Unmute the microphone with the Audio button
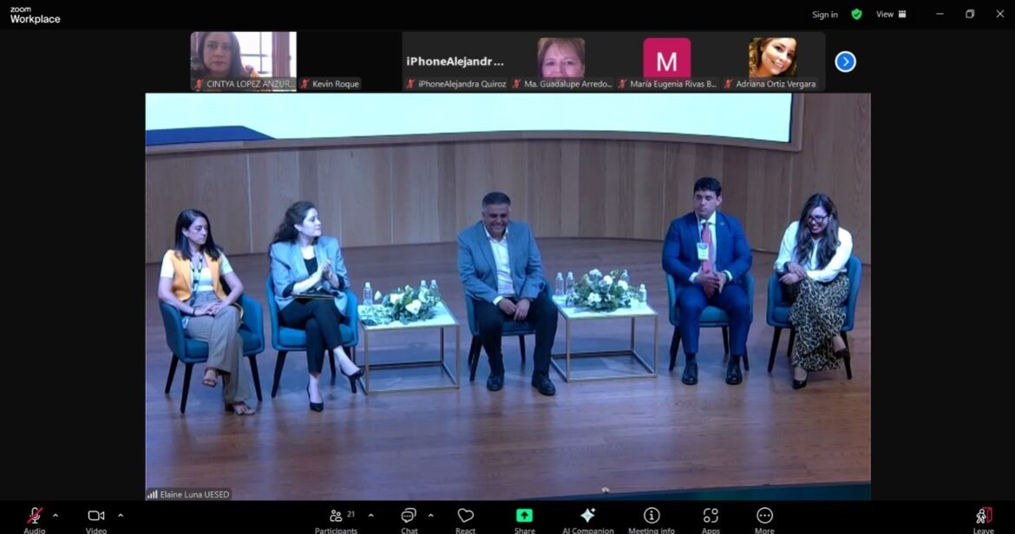This screenshot has width=1015, height=534. click(x=35, y=517)
